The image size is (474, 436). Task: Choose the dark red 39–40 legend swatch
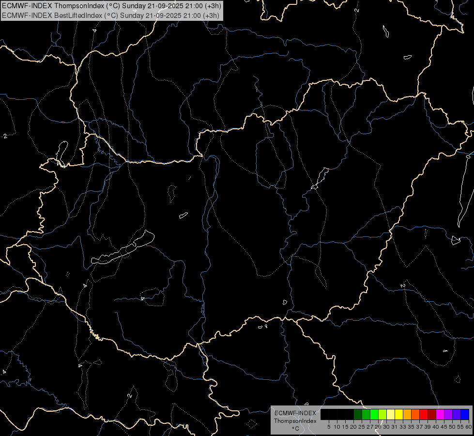[431, 414]
